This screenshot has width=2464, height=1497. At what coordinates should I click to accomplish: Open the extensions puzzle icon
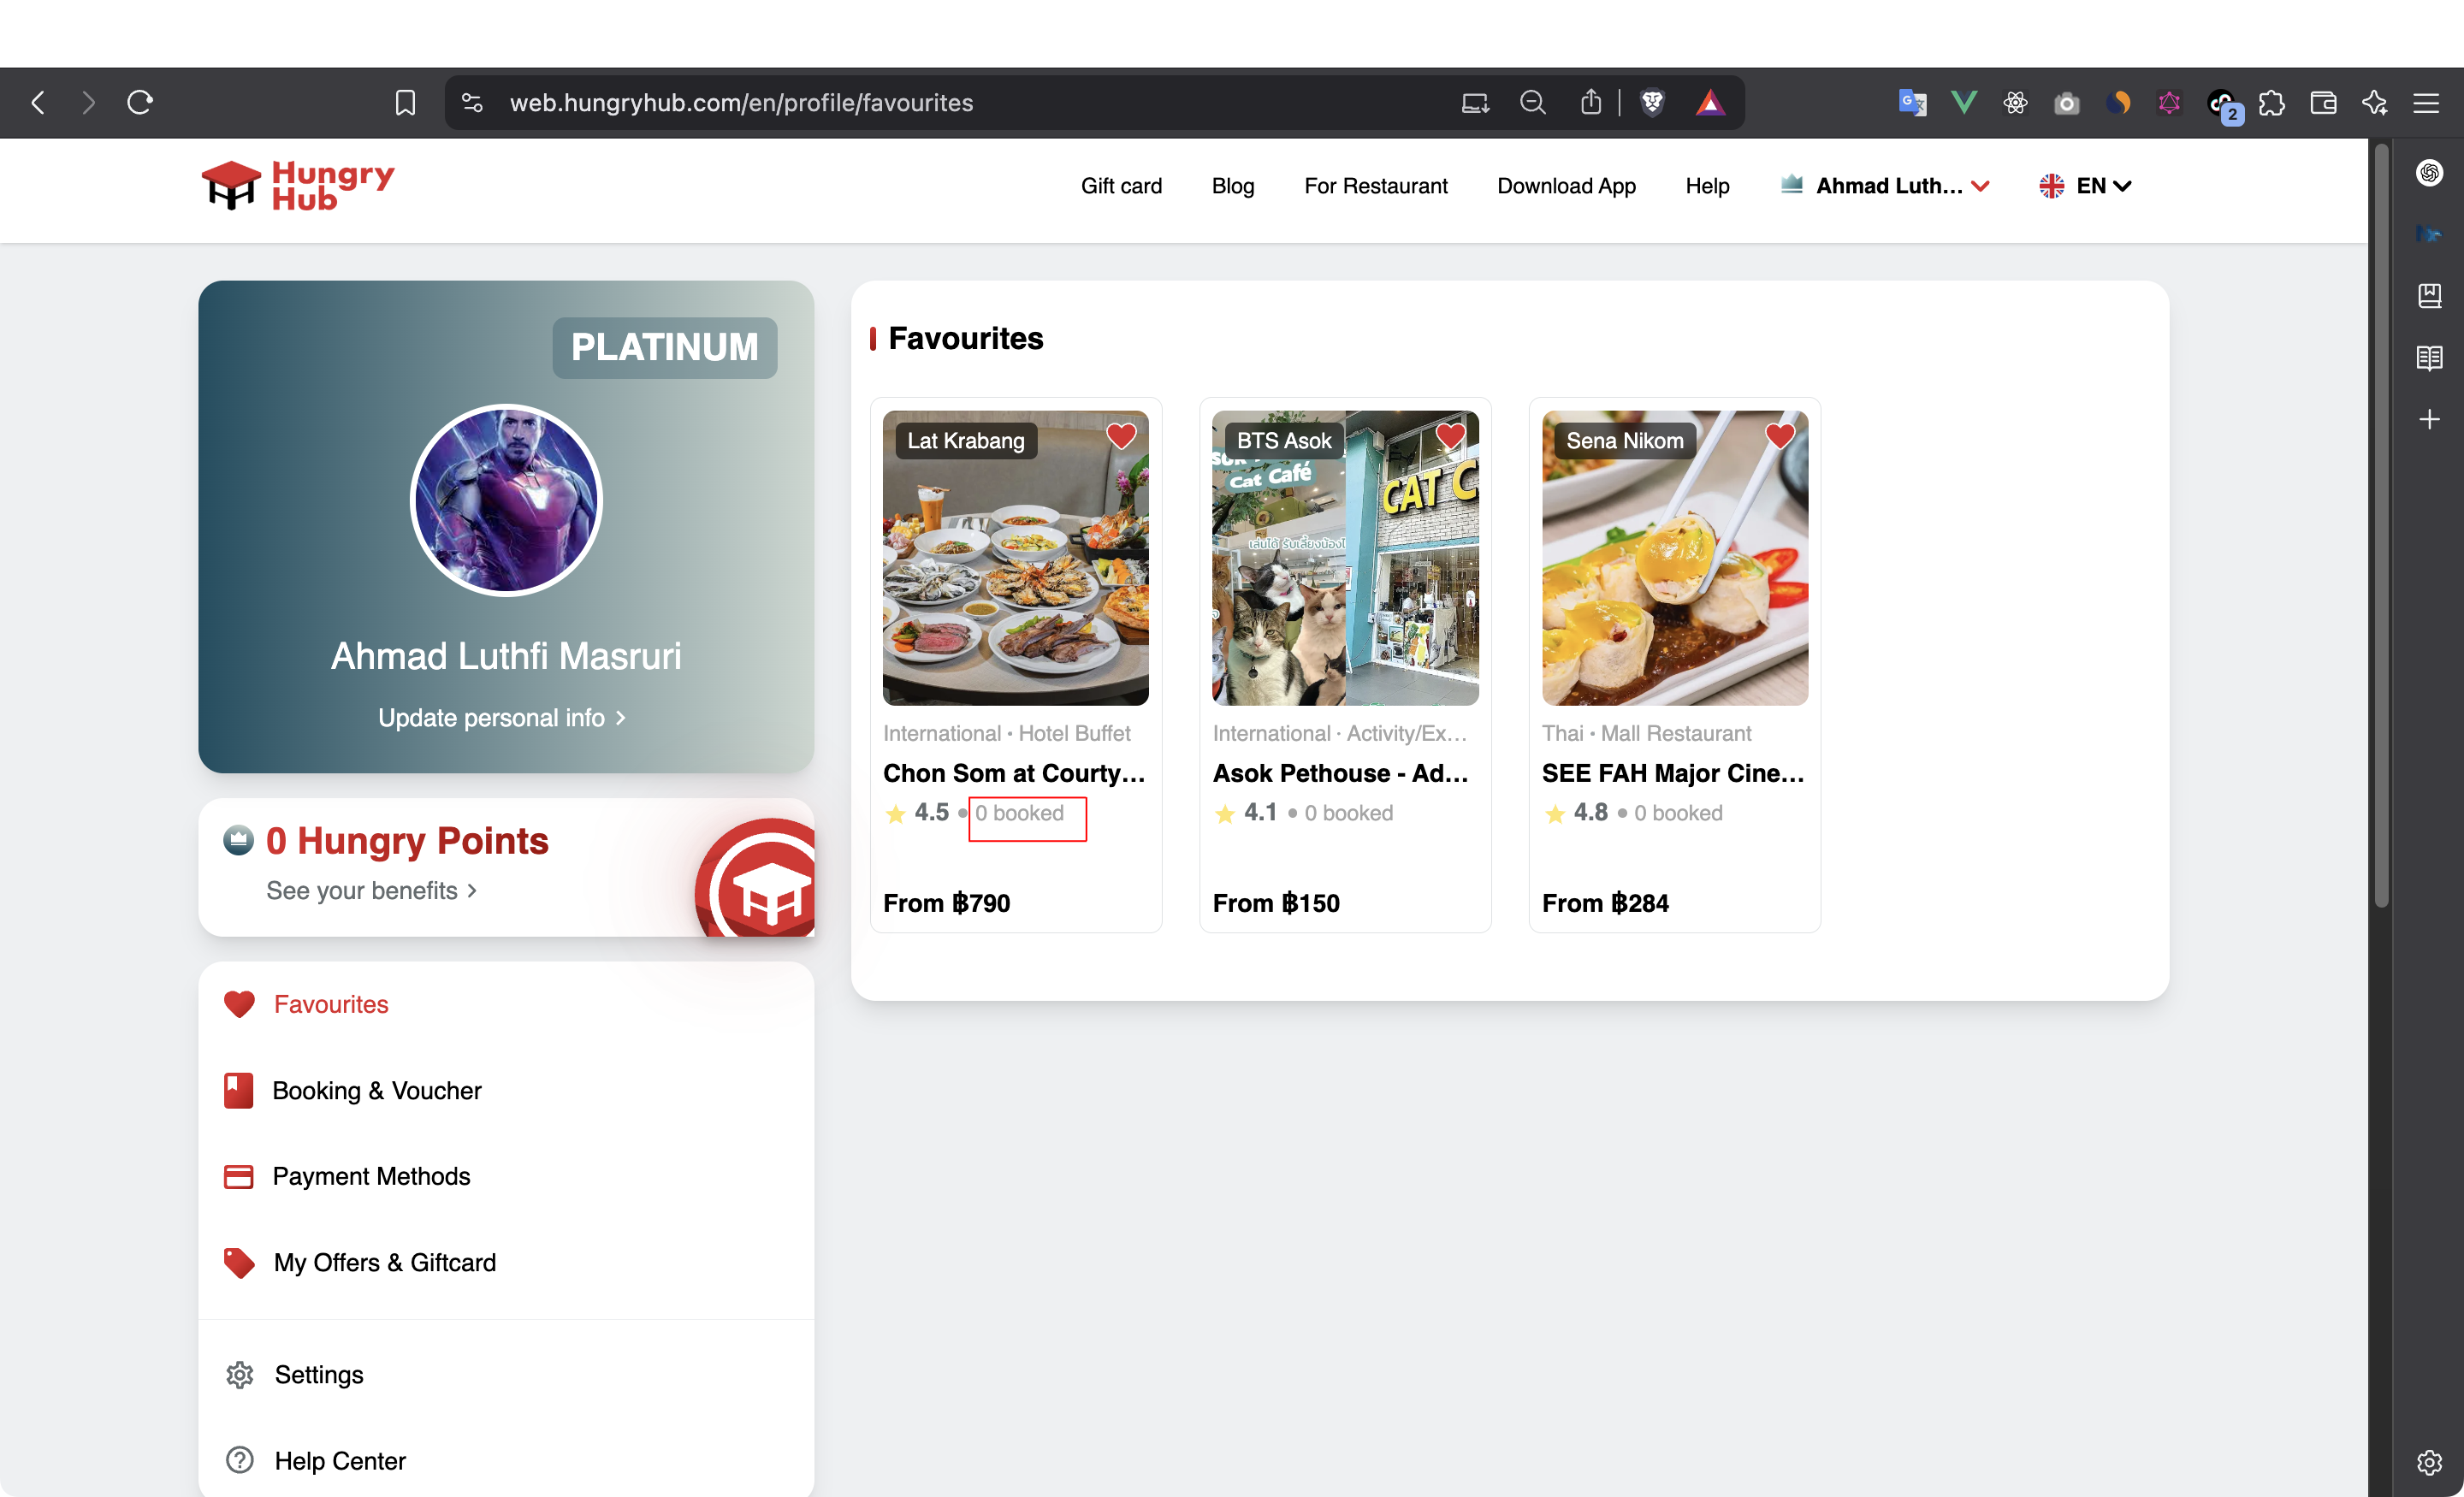coord(2272,103)
